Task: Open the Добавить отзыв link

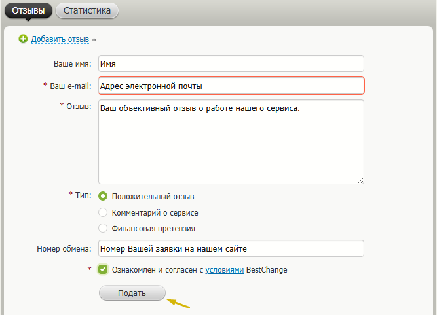Action: coord(60,39)
